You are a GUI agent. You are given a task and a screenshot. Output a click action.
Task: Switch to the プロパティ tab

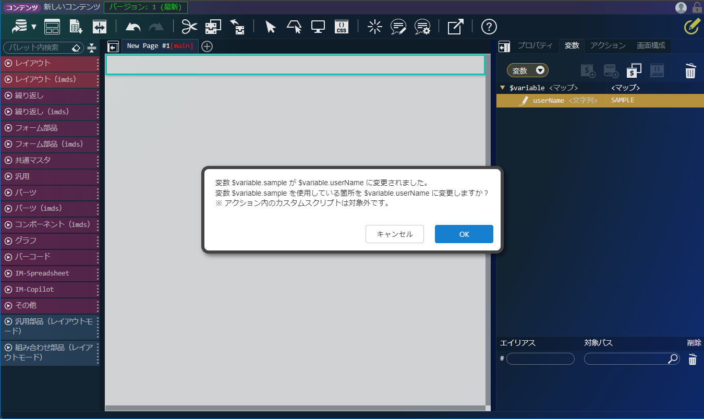pos(535,46)
